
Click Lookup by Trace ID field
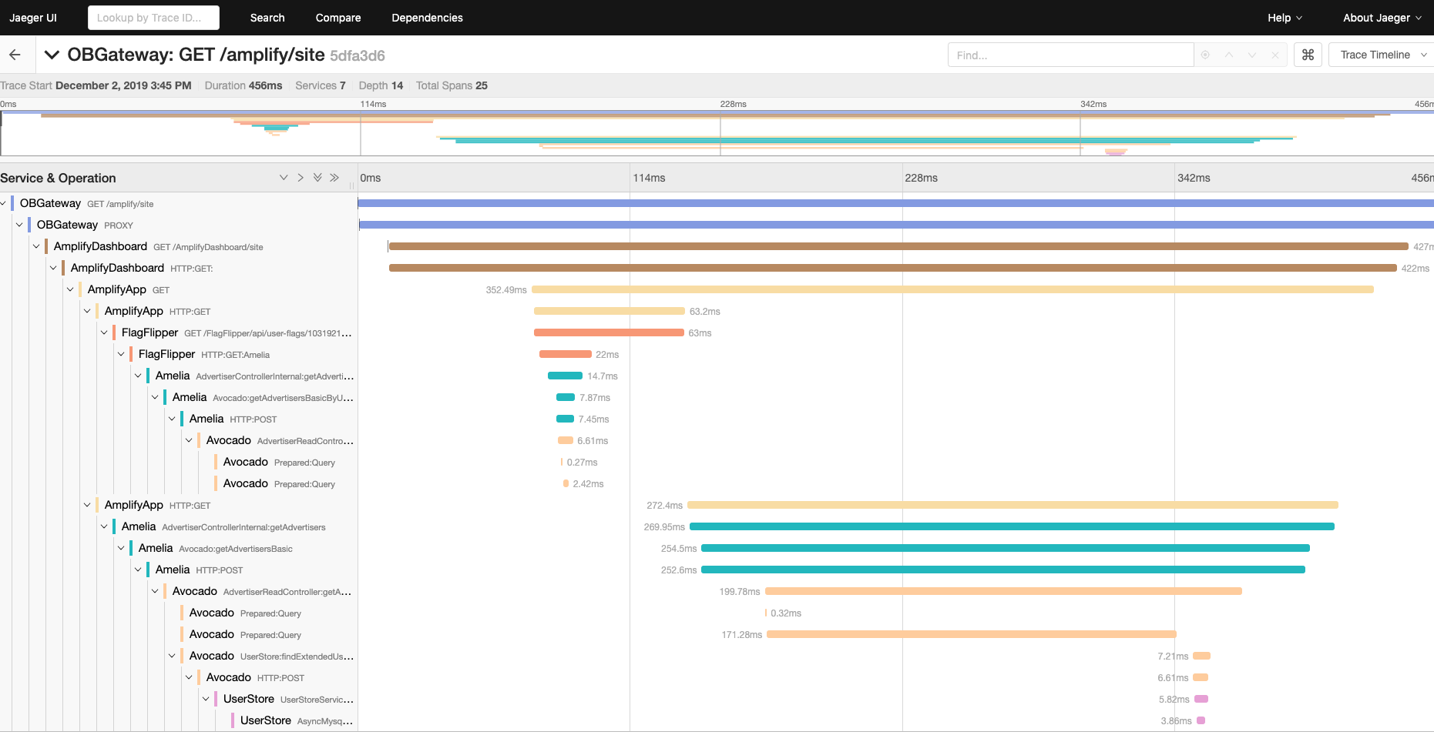(x=153, y=18)
